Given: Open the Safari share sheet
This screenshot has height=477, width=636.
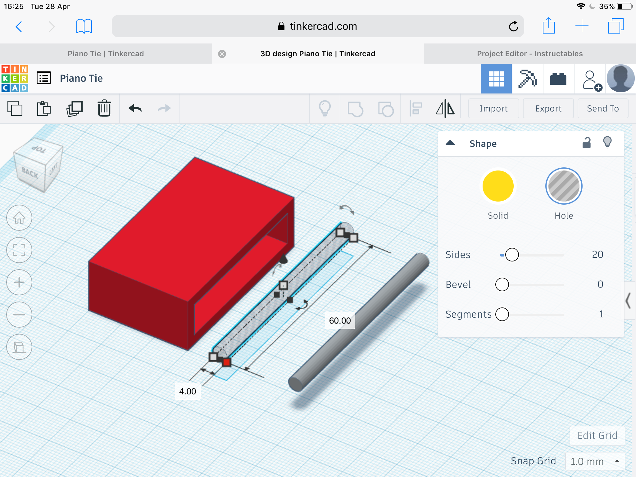Looking at the screenshot, I should pyautogui.click(x=549, y=25).
